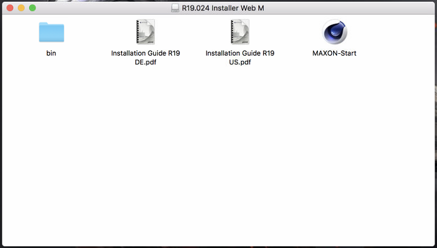Close the R19.024 Installer window

10,8
